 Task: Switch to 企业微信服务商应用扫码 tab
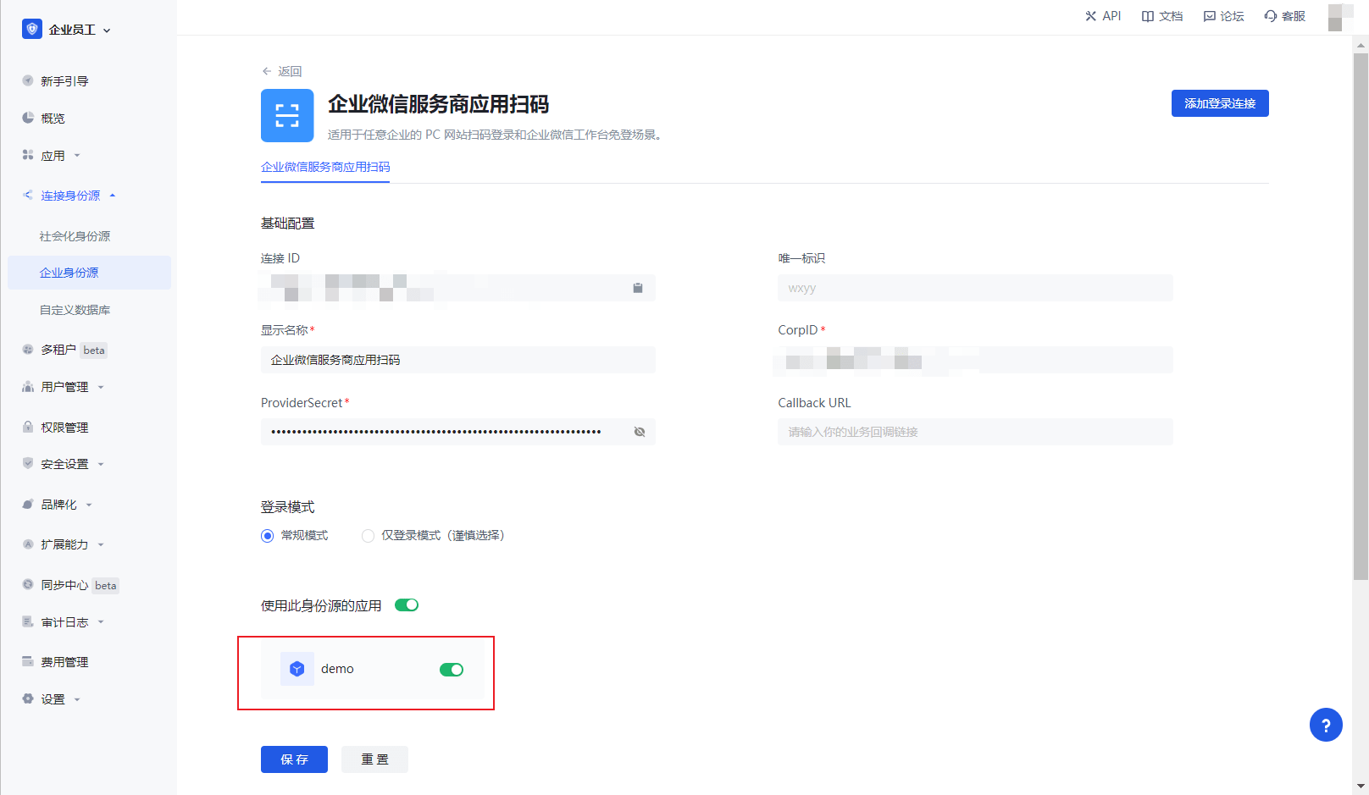pos(325,167)
